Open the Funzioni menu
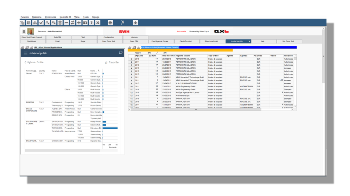This screenshot has width=350, height=196. pyautogui.click(x=25, y=17)
